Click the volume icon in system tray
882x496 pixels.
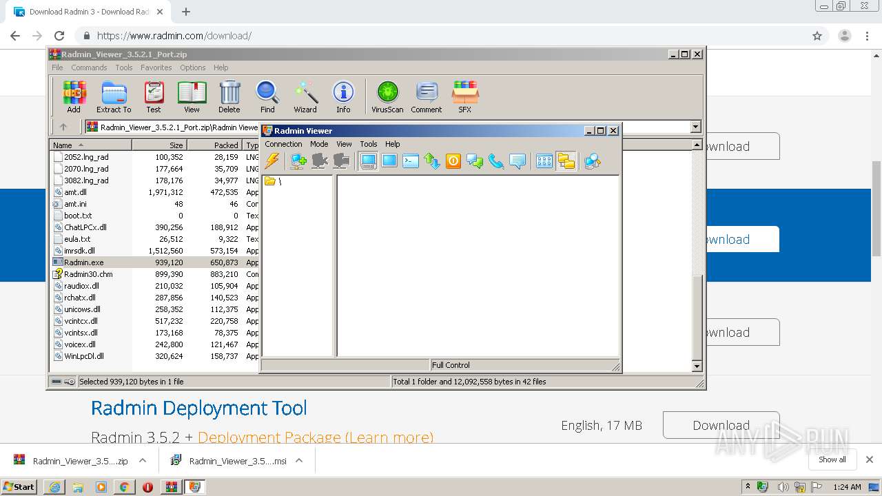pyautogui.click(x=783, y=487)
